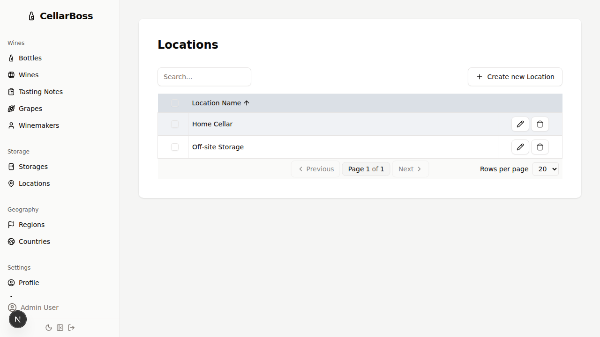Click the edit pencil for Home Cellar
Viewport: 600px width, 337px height.
pos(520,124)
